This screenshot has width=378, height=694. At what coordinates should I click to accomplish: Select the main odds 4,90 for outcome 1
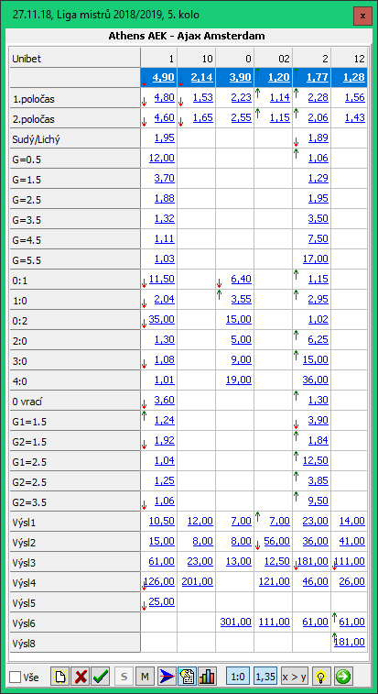(x=164, y=77)
